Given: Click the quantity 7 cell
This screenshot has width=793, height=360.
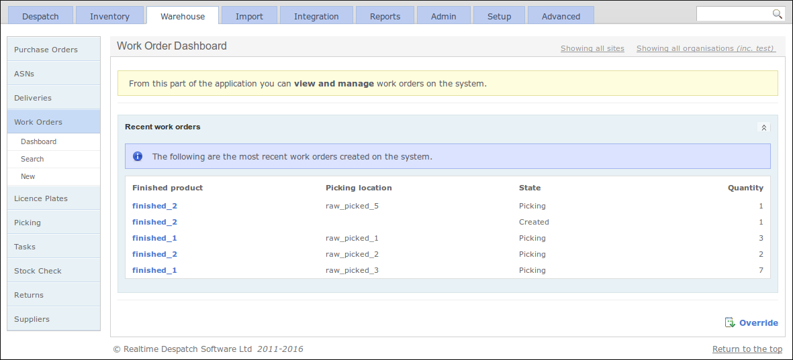Looking at the screenshot, I should (x=761, y=271).
